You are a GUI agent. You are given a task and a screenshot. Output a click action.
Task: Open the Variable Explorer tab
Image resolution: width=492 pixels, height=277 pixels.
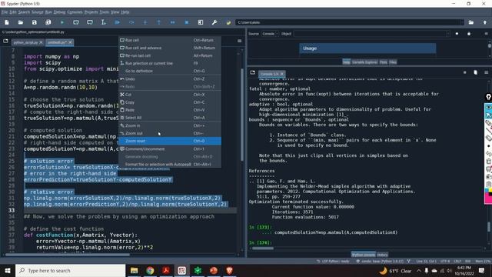(x=364, y=62)
